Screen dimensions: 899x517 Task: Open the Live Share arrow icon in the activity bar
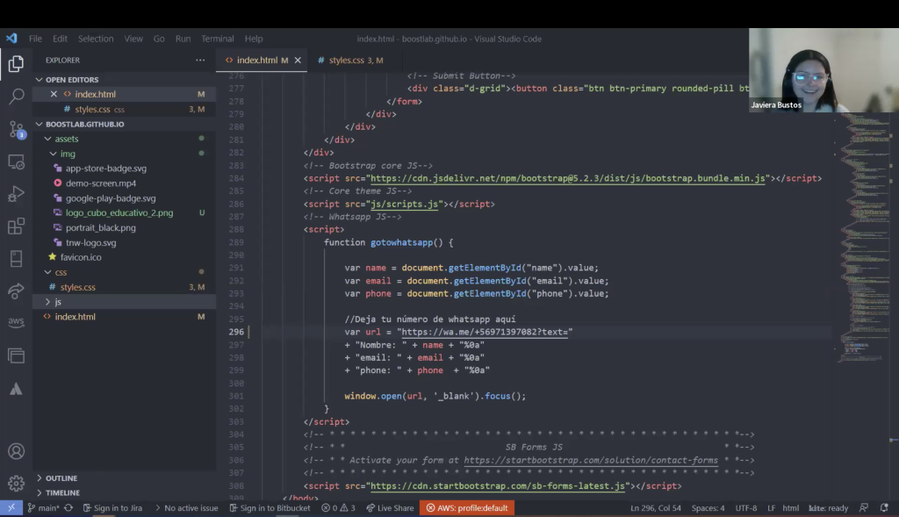pos(16,291)
